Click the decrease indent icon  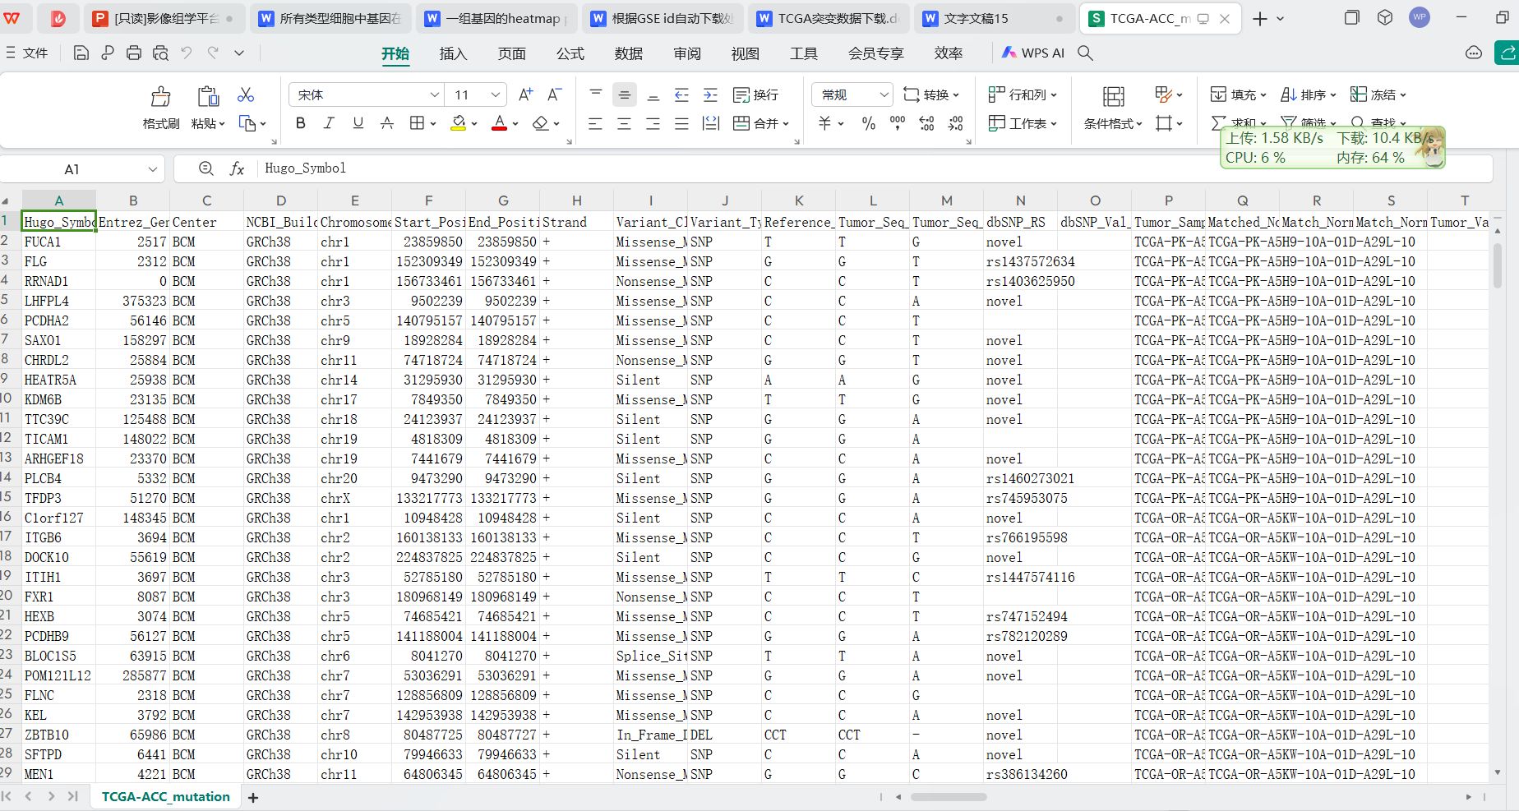tap(681, 94)
